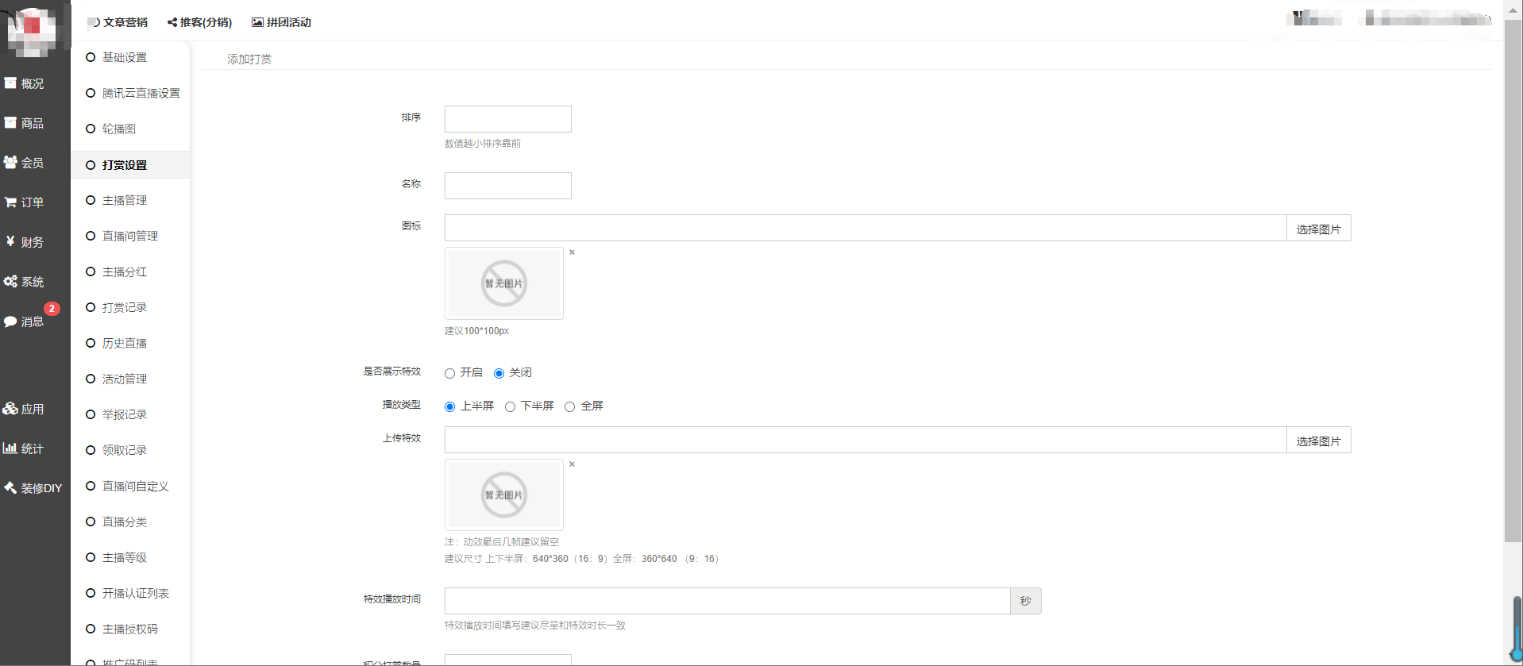Open 主播管理 in the submenu list
The height and width of the screenshot is (666, 1523).
[125, 200]
